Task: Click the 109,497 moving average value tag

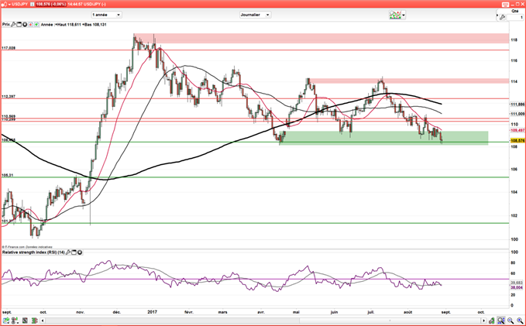Action: (517, 130)
